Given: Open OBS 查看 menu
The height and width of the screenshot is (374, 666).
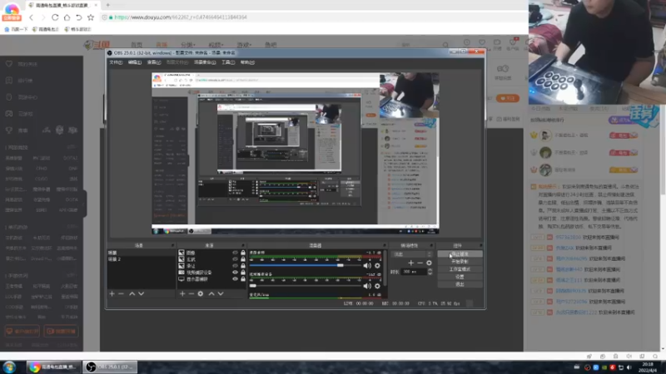Looking at the screenshot, I should [154, 62].
